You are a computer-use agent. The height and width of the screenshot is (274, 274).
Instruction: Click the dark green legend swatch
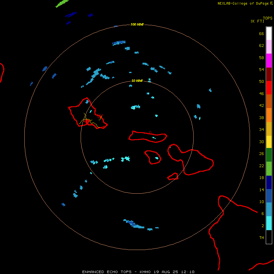pos(269,155)
